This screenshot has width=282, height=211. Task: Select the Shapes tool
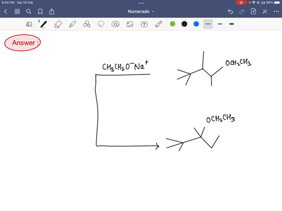click(x=87, y=24)
